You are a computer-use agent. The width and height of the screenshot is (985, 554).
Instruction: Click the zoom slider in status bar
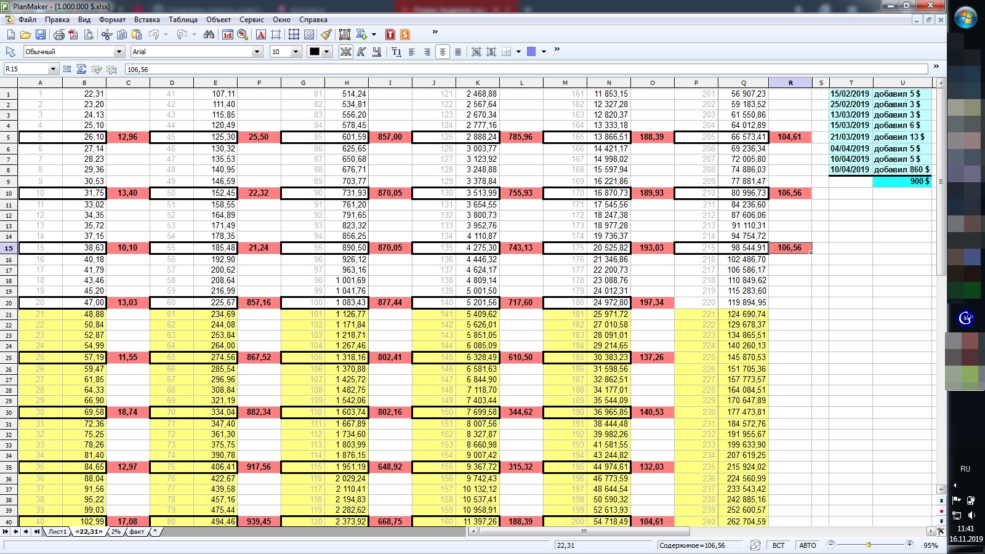869,545
